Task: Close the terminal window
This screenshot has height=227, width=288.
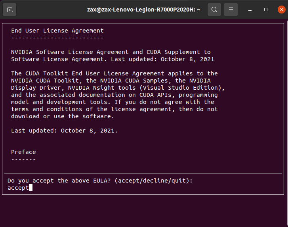Action: (281, 10)
